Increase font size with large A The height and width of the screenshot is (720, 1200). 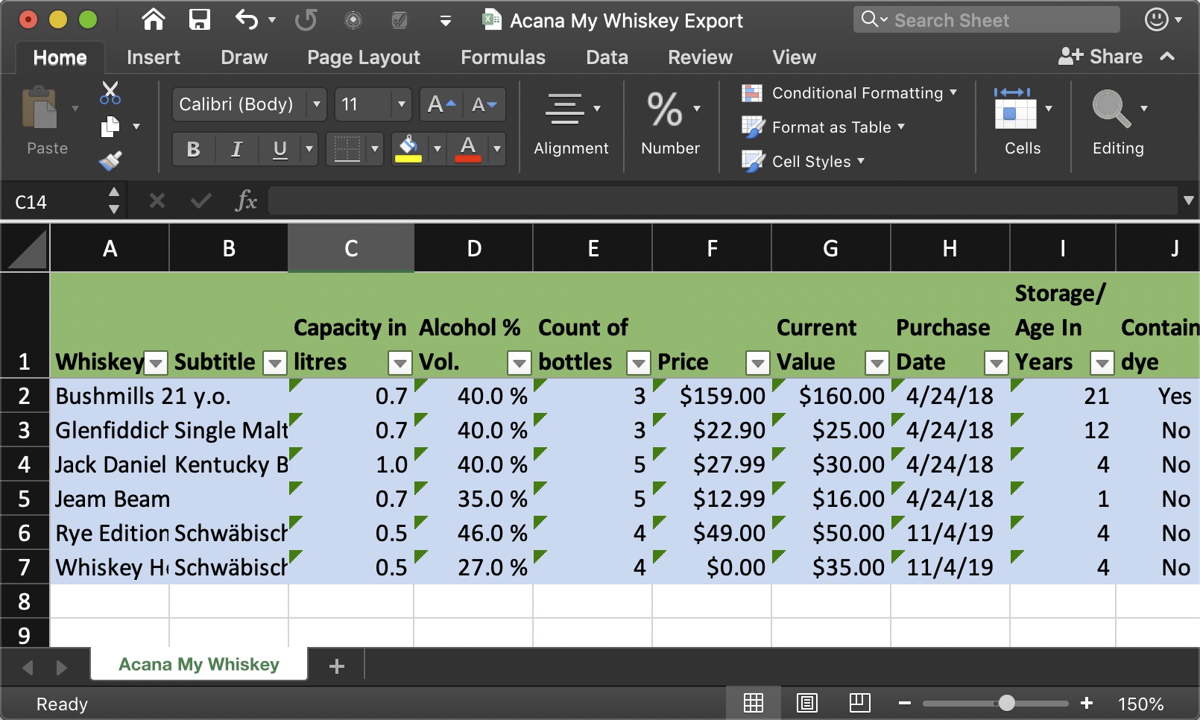[x=441, y=104]
